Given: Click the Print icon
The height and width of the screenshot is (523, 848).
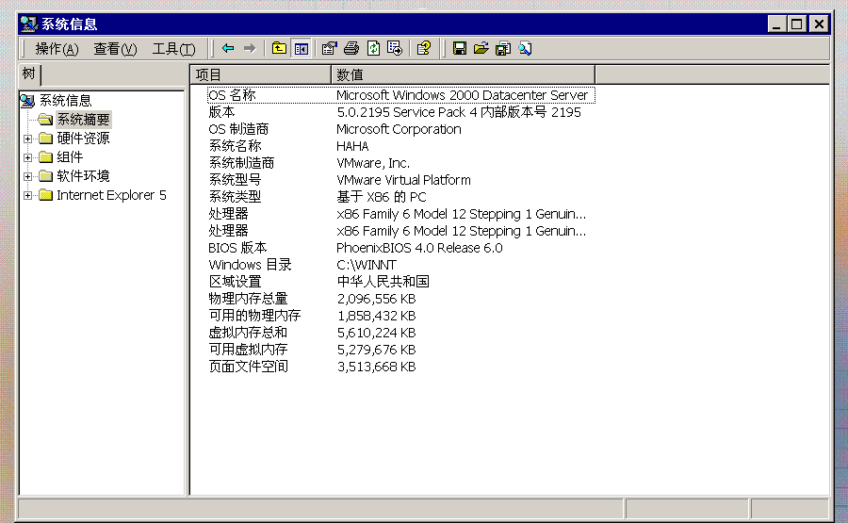Looking at the screenshot, I should 351,49.
